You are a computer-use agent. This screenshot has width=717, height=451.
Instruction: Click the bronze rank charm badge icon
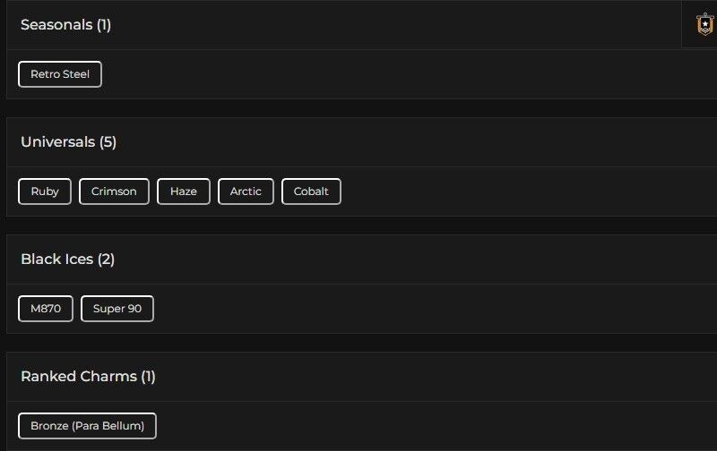coord(705,24)
